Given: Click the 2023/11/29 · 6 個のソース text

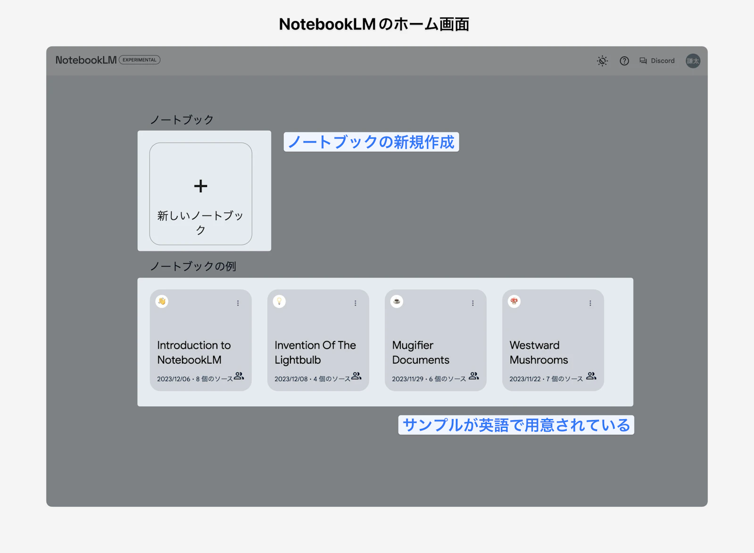Looking at the screenshot, I should (x=429, y=379).
